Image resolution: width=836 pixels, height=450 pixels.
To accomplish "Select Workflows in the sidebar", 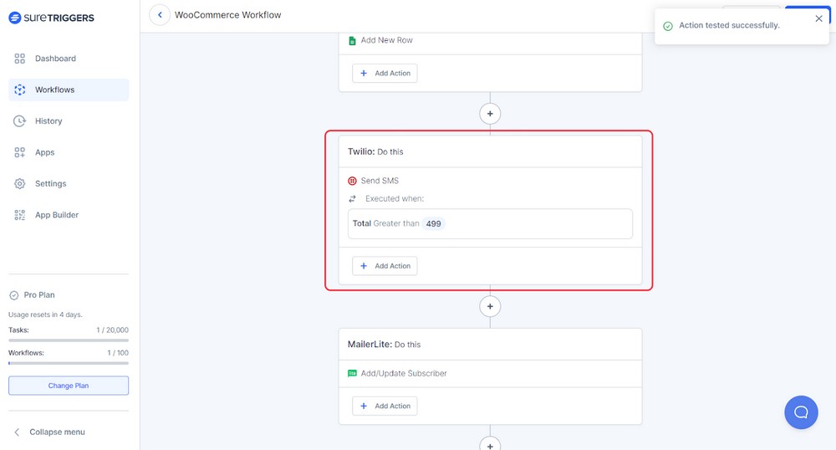I will pyautogui.click(x=69, y=89).
